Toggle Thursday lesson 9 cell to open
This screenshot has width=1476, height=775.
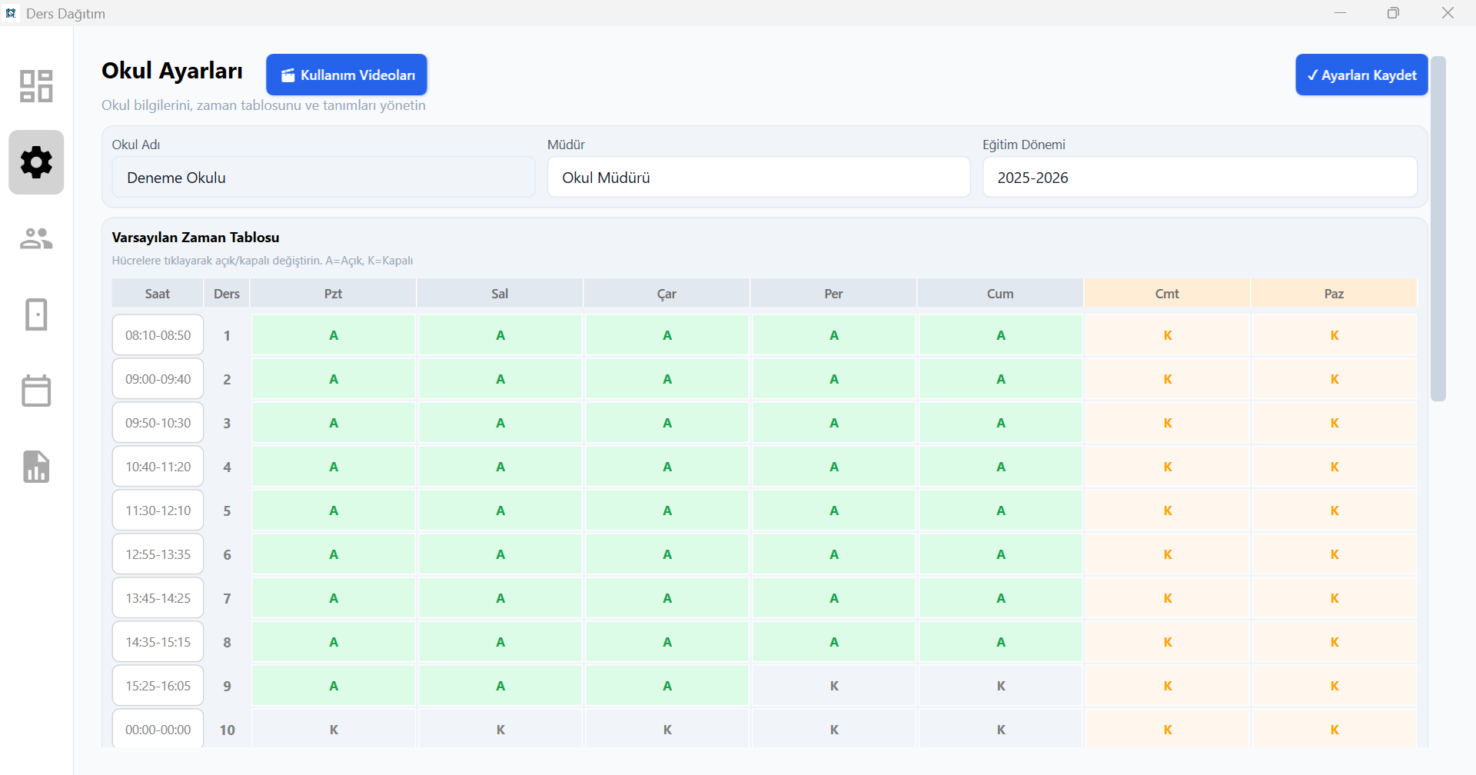pos(833,686)
